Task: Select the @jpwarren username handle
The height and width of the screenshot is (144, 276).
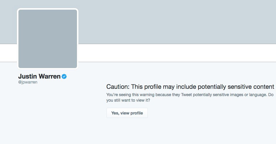Action: point(28,82)
